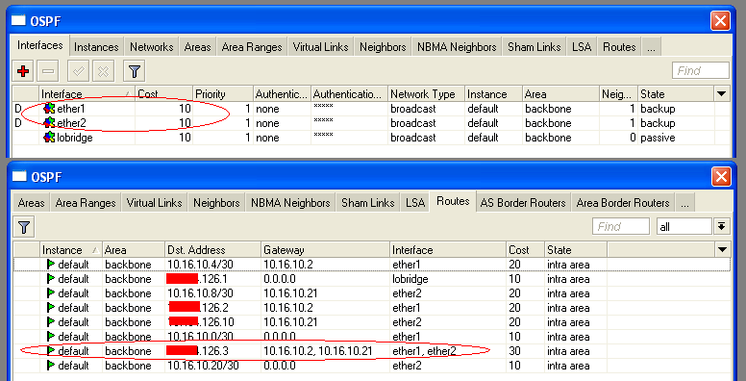
Task: Open Virtual Links tab in top window
Action: 321,47
